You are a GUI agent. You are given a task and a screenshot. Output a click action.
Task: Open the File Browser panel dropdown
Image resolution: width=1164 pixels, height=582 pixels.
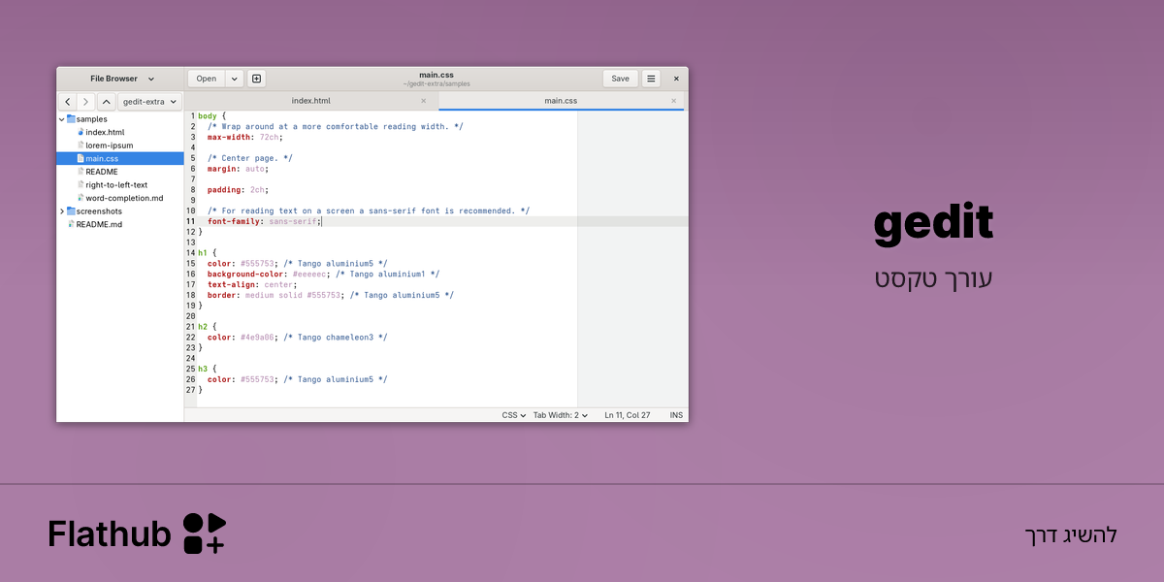(120, 79)
